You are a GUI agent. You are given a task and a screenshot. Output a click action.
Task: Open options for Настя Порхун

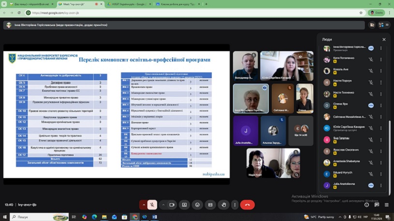[381, 83]
